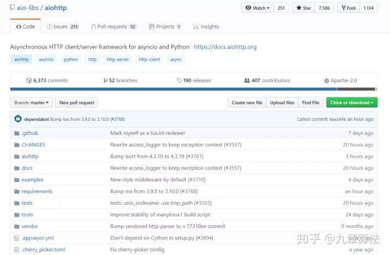Viewport: 390px width, 255px height.
Task: Click the Insights graph icon
Action: pos(196,27)
